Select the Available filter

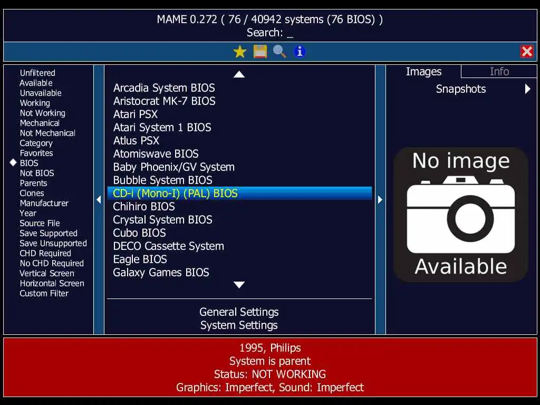pyautogui.click(x=36, y=83)
